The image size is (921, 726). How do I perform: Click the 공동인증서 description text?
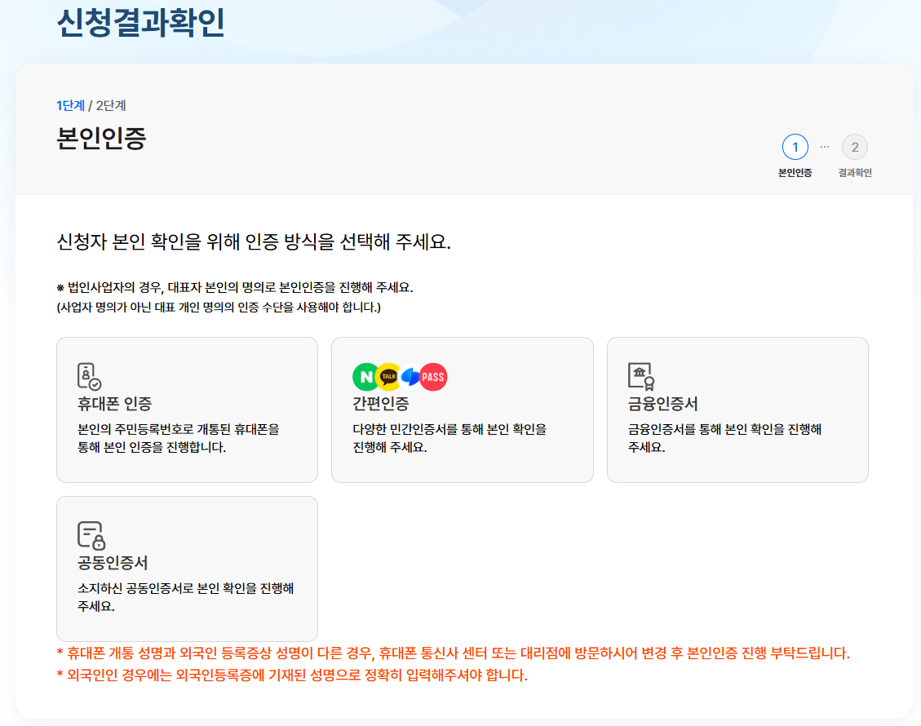(x=186, y=597)
